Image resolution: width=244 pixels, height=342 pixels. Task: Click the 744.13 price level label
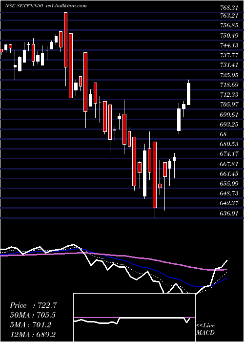pyautogui.click(x=228, y=45)
